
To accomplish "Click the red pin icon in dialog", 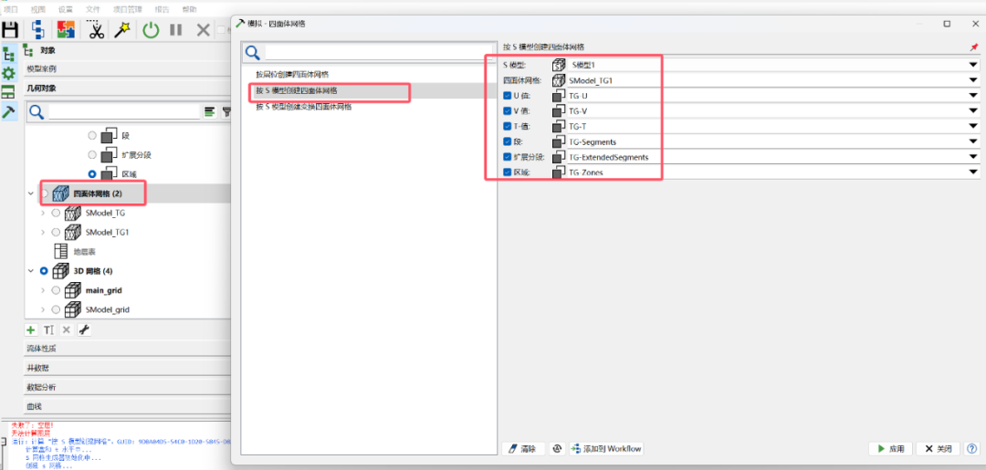I will click(x=974, y=47).
